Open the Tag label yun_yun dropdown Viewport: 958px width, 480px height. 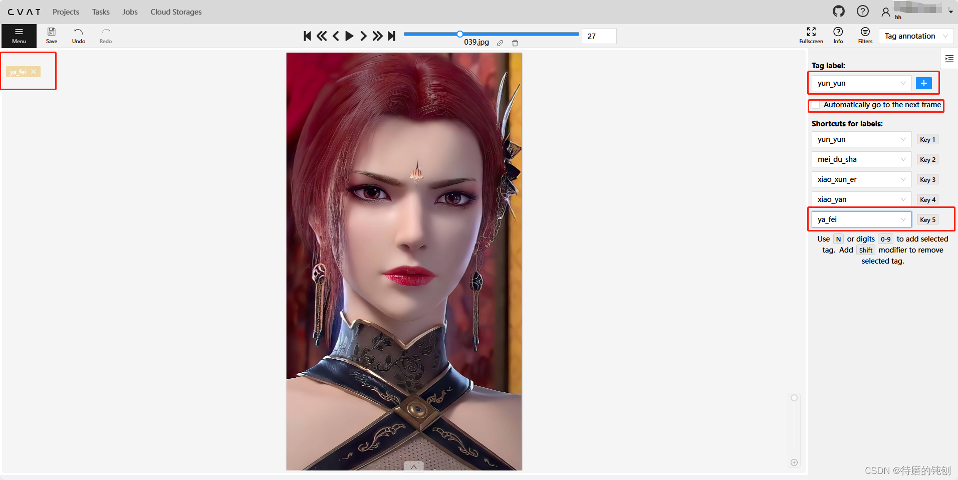[861, 83]
